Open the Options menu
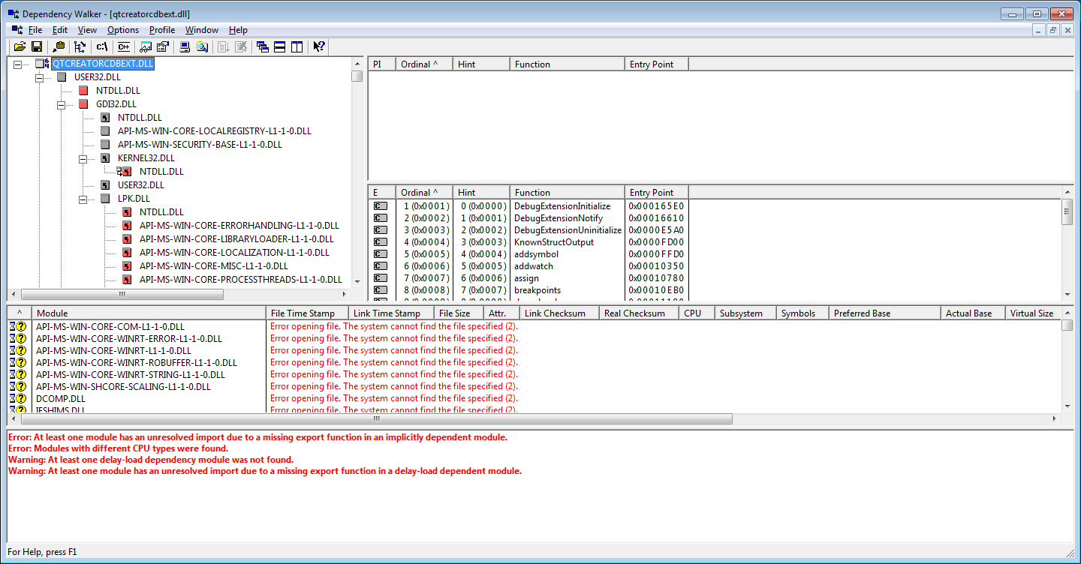Viewport: 1081px width, 564px height. click(123, 30)
